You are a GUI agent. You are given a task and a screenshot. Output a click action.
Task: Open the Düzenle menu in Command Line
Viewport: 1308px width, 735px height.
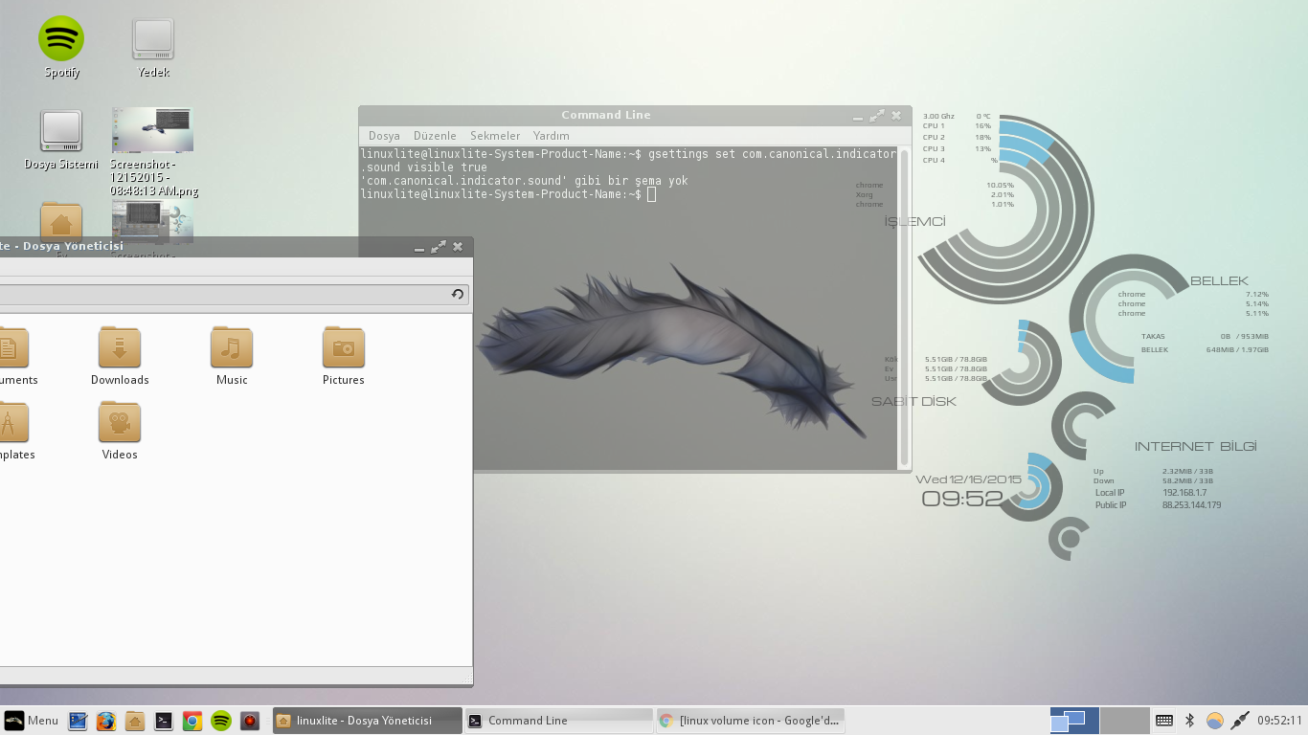tap(435, 136)
